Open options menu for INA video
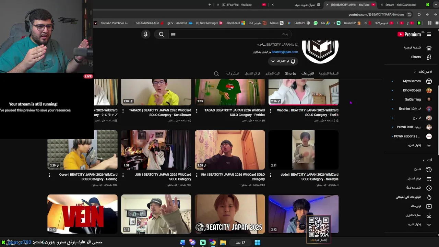This screenshot has height=247, width=439. [x=197, y=175]
